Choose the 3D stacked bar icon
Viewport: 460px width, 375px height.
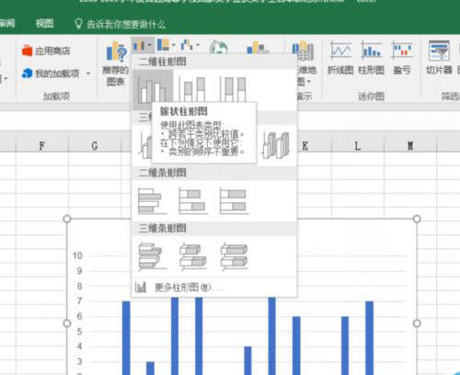click(193, 256)
